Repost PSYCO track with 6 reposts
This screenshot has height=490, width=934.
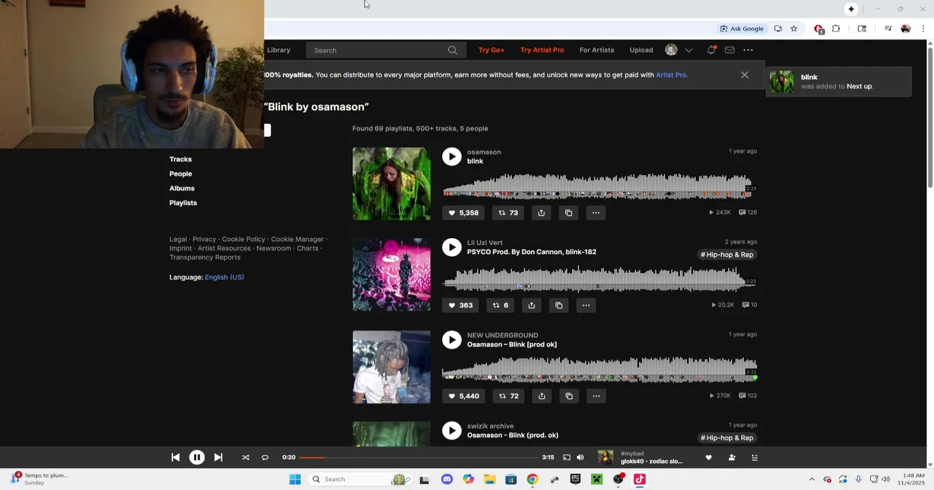coord(501,306)
